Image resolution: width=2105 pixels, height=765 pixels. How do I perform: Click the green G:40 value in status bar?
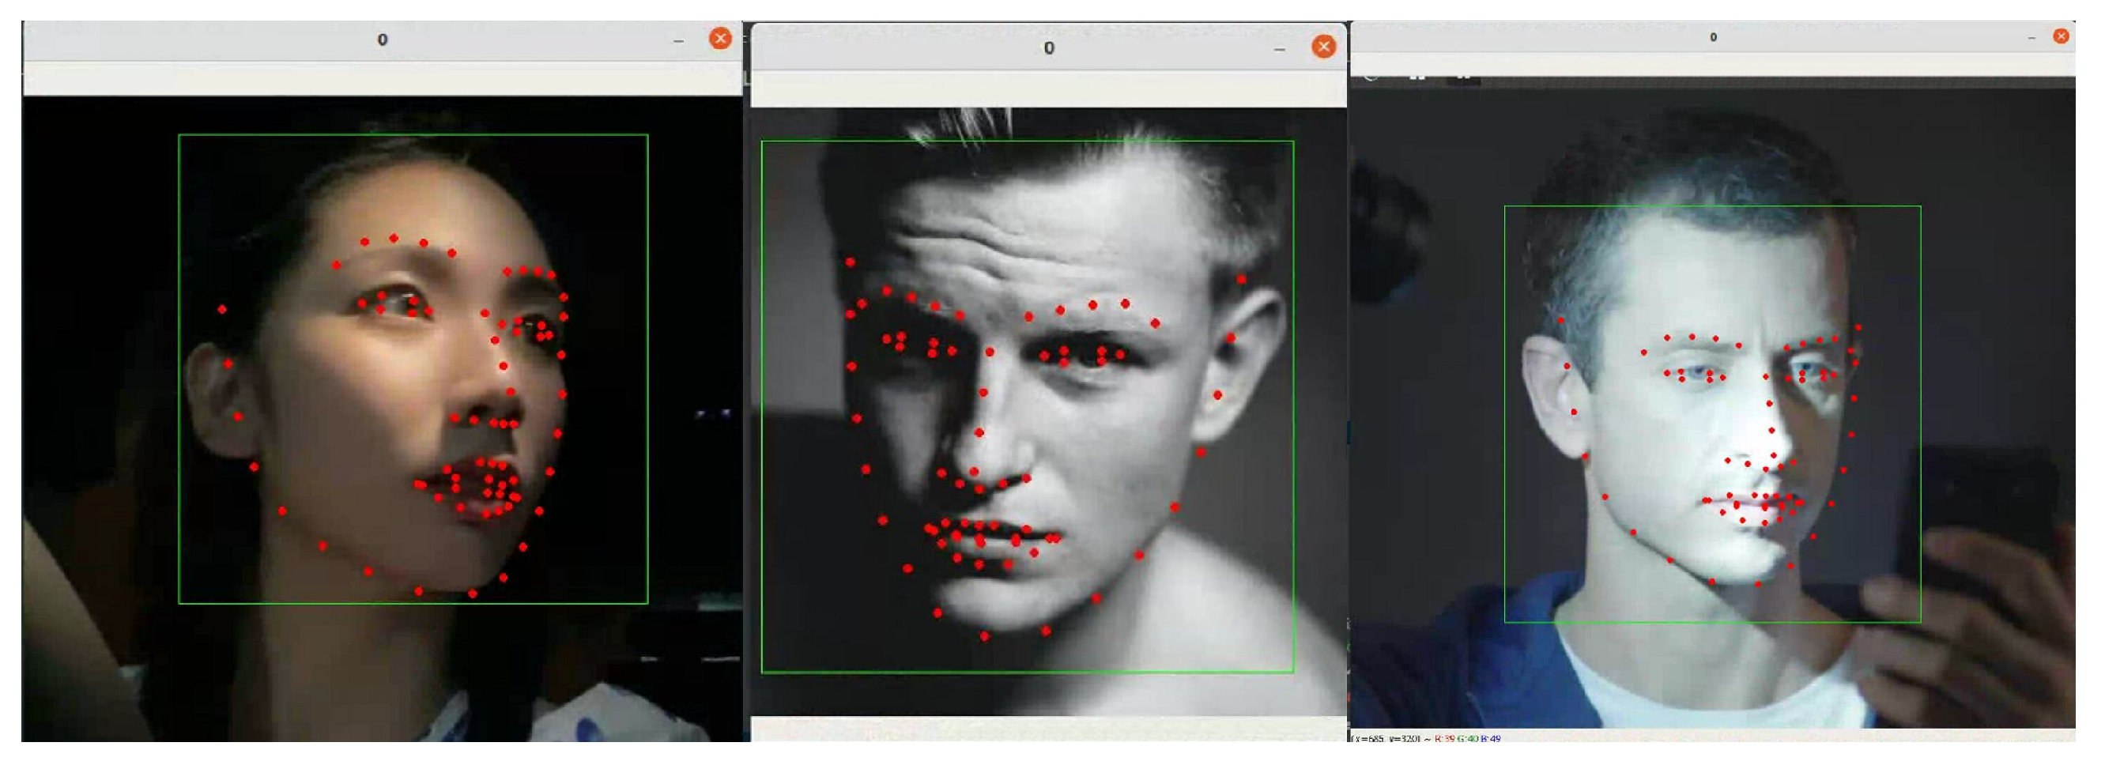[x=1468, y=739]
